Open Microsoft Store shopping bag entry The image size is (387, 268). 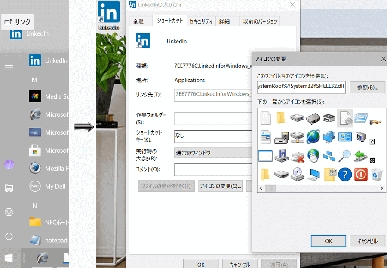pyautogui.click(x=49, y=151)
